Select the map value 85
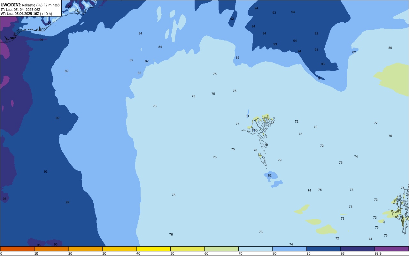409x256 pixels. click(237, 58)
